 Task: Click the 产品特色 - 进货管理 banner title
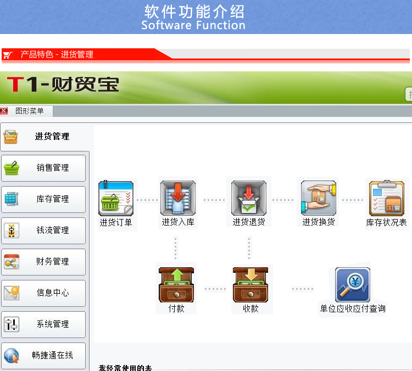57,55
